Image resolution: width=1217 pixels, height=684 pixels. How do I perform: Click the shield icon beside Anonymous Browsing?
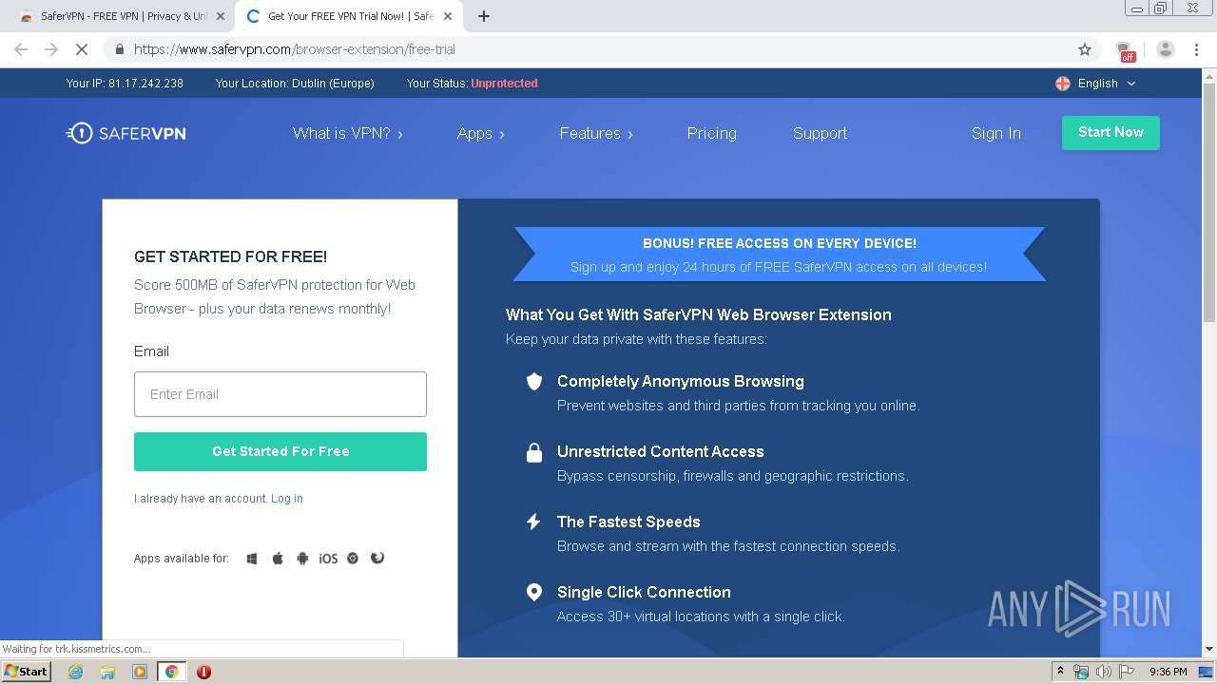coord(534,382)
